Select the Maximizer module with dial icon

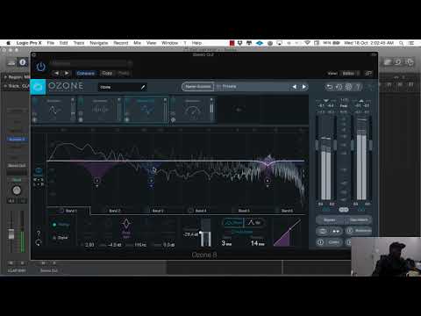click(x=192, y=110)
